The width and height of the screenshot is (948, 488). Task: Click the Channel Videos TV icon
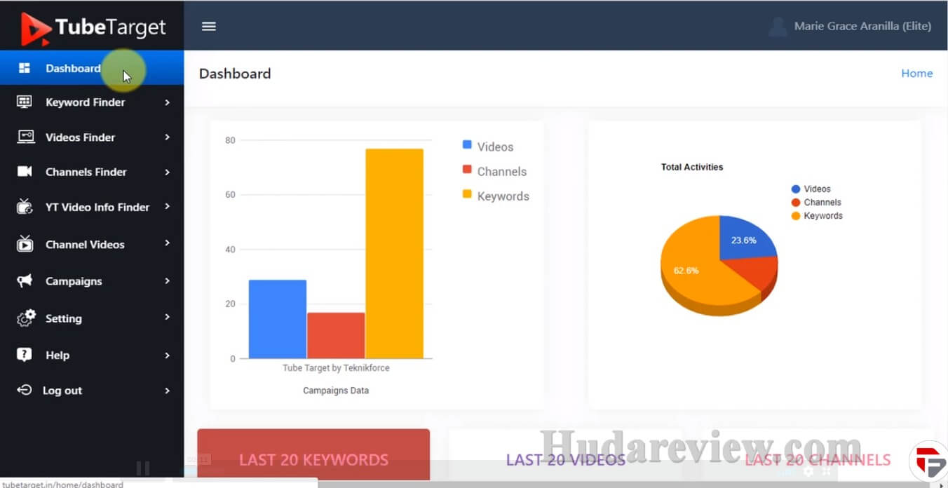(25, 243)
